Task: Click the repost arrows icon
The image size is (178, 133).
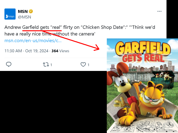Action: click(x=46, y=64)
